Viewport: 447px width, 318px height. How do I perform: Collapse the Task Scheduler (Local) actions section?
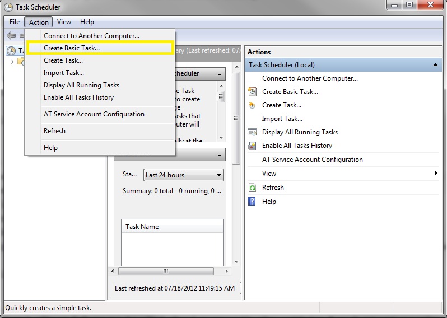point(436,65)
